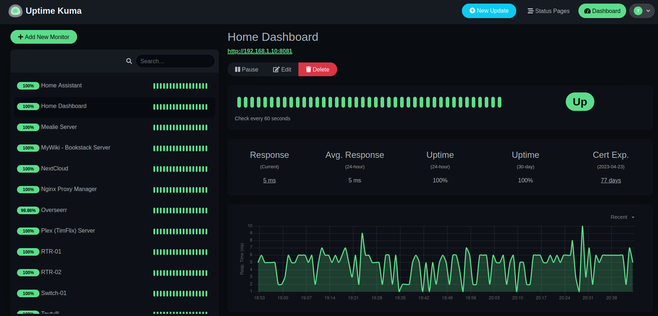Edit the Home Dashboard monitor
The image size is (658, 316).
coord(282,69)
